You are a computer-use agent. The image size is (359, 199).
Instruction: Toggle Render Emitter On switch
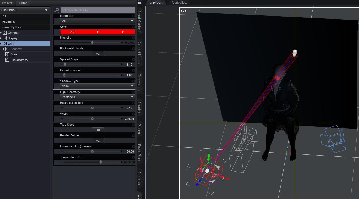98,141
